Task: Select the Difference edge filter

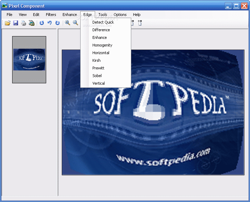Action: (x=106, y=30)
